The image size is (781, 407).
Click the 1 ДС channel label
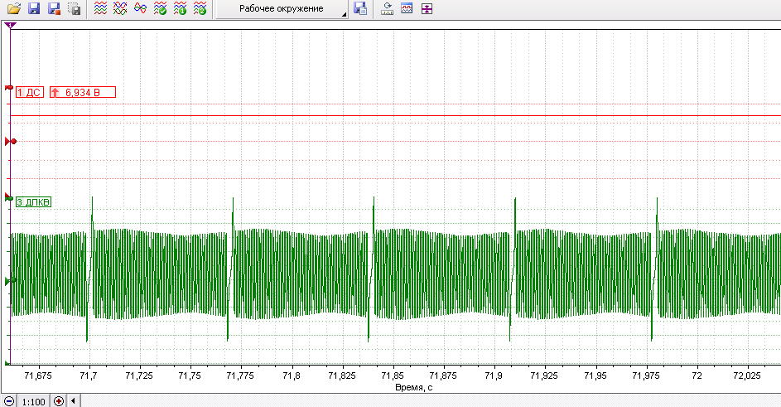tap(29, 92)
